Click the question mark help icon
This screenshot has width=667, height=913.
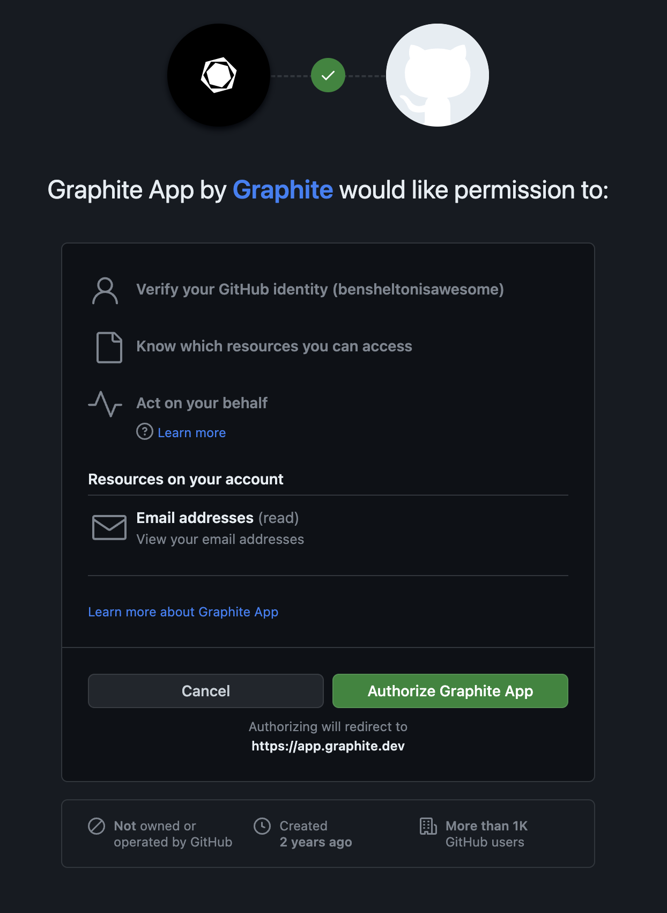[145, 431]
